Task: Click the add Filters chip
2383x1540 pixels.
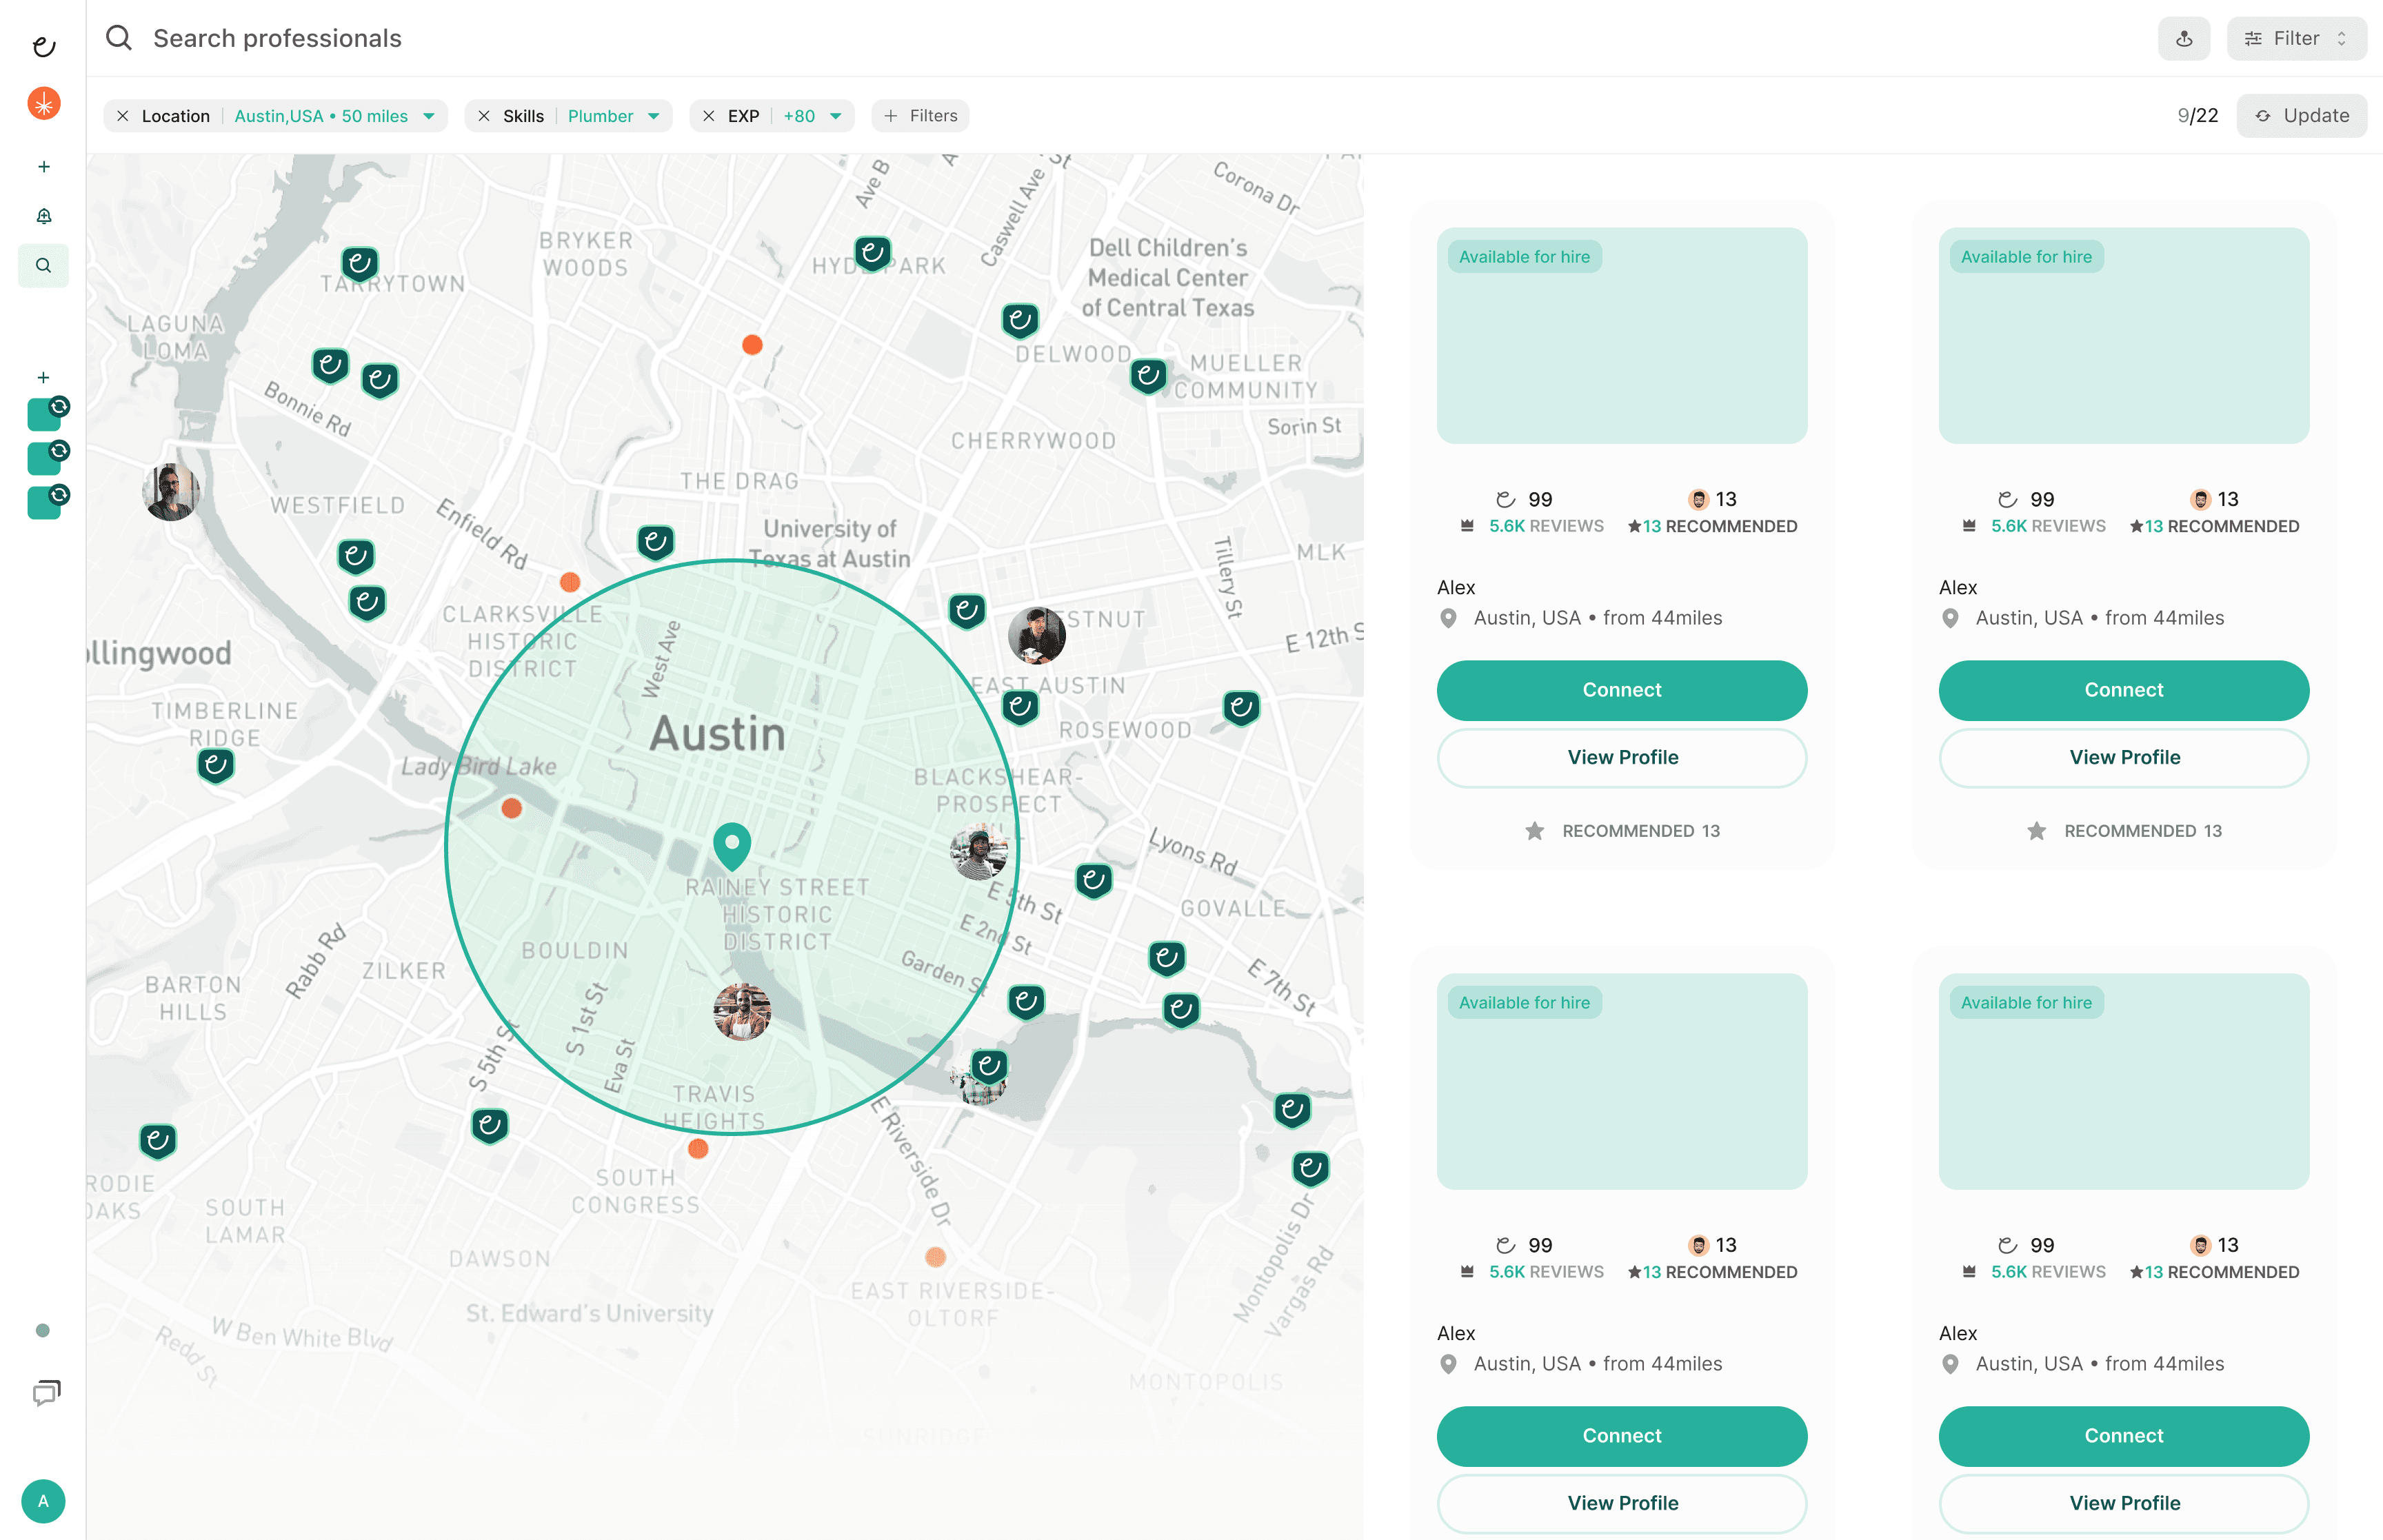Action: [920, 116]
